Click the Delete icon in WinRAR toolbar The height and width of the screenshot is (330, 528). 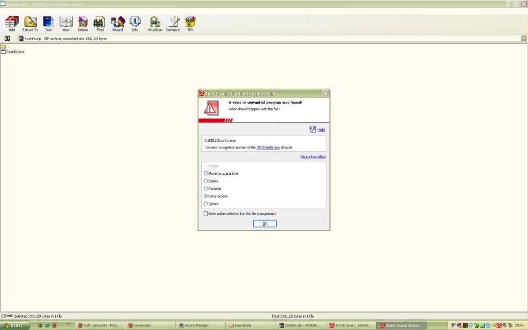(x=83, y=24)
